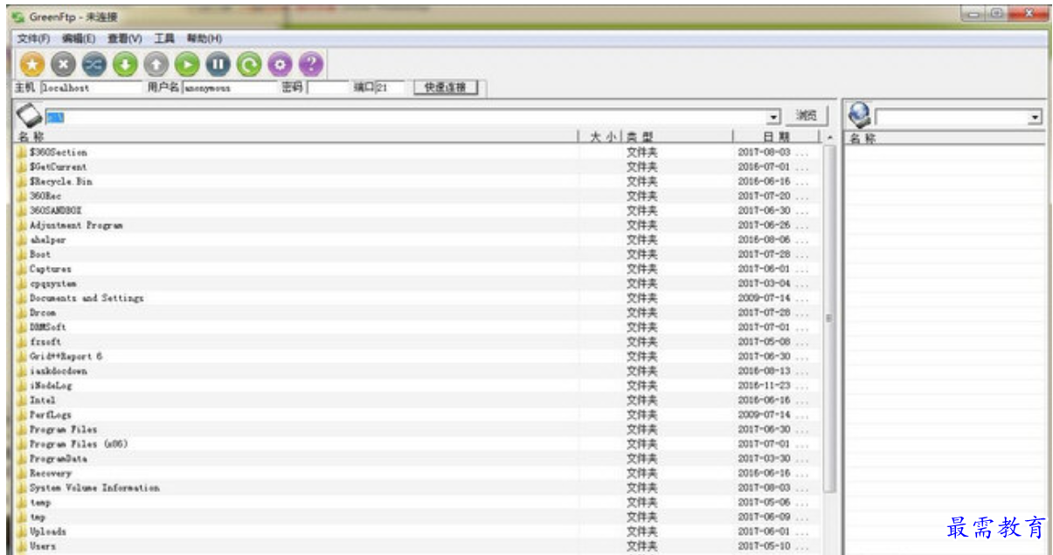Select the $Recycle.Bin folder row

(418, 182)
